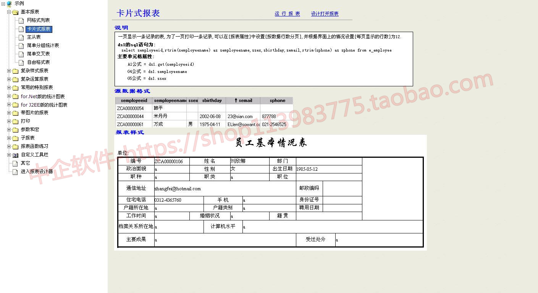Screen dimensions: 538x293
Task: Click the page icon beside 进入报表设计器
Action: [15, 172]
